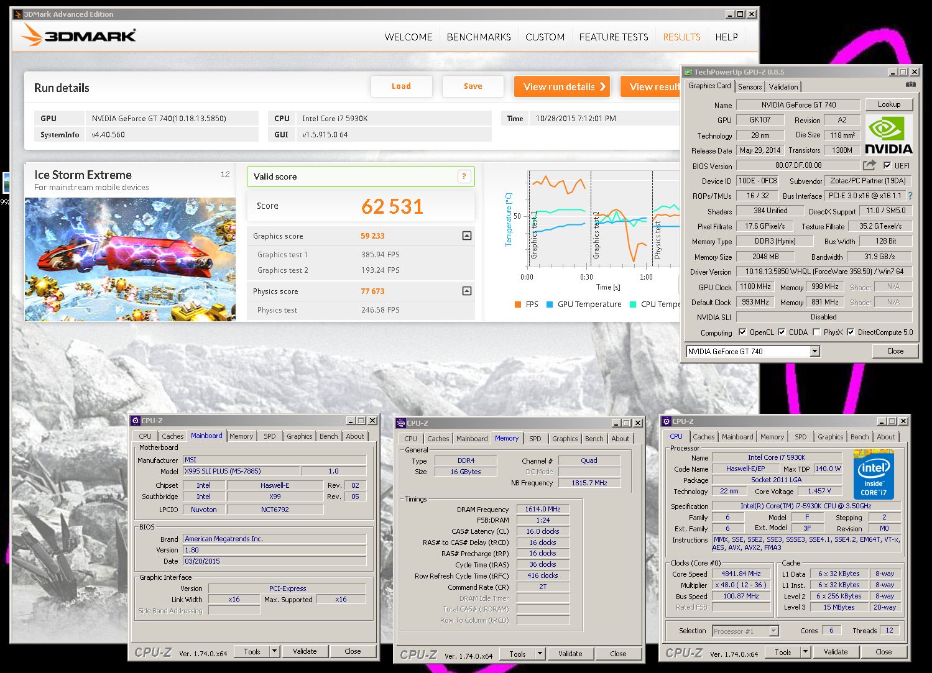Open the GPU-Z graphics card selector dropdown
The image size is (932, 673).
[814, 352]
